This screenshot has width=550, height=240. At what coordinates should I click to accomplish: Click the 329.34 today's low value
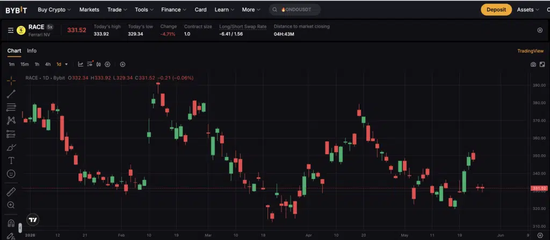[x=135, y=34]
